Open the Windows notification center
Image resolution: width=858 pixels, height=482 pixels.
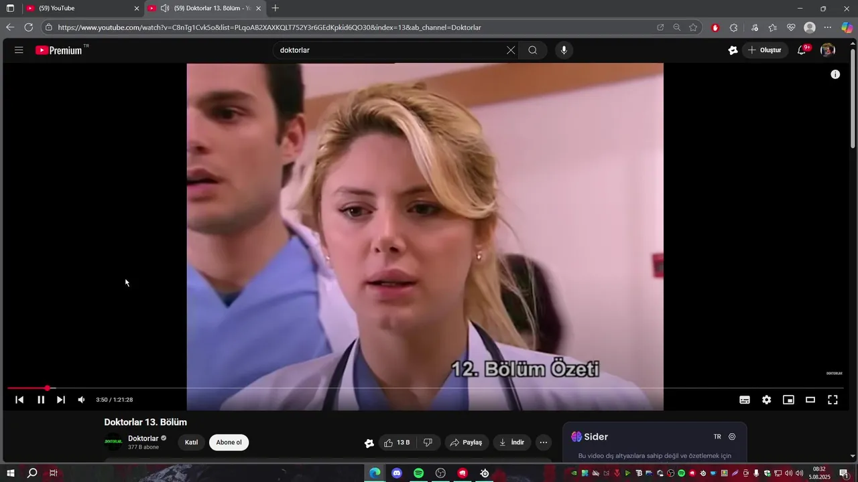(x=844, y=473)
